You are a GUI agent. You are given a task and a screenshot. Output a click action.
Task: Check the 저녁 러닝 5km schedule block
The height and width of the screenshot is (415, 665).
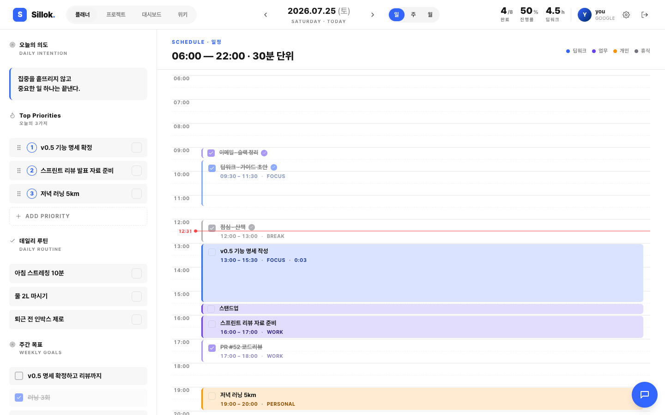click(212, 396)
